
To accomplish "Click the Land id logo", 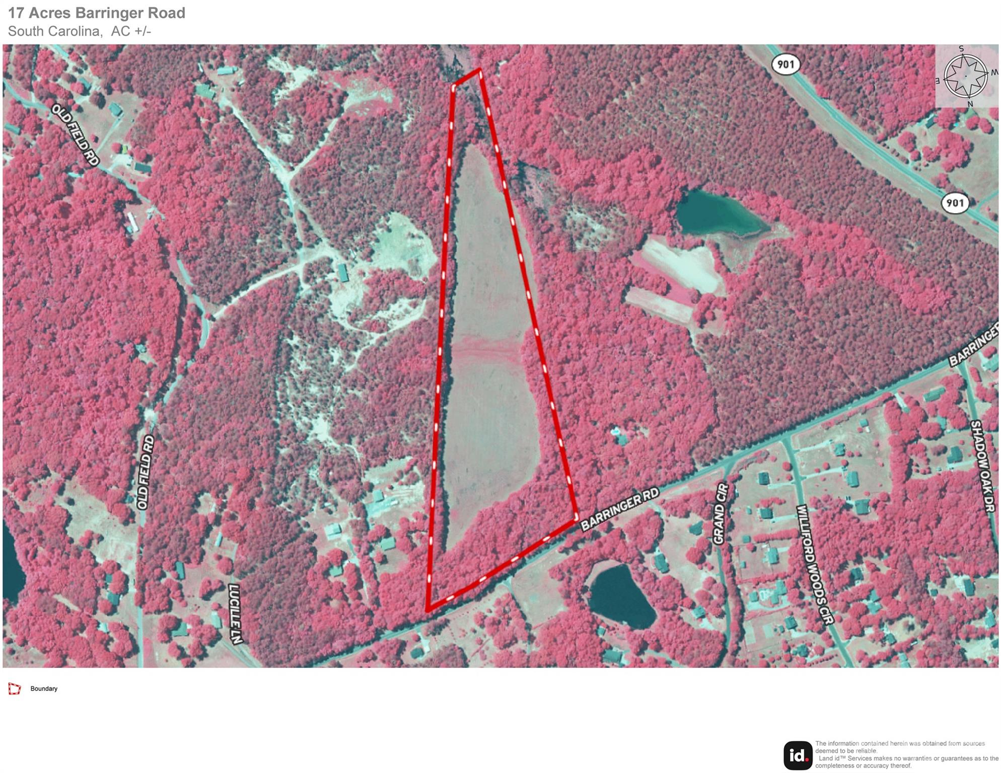I will [x=798, y=755].
